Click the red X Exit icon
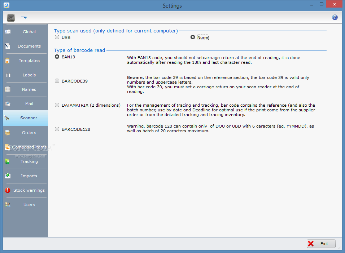The height and width of the screenshot is (253, 345). tap(311, 244)
